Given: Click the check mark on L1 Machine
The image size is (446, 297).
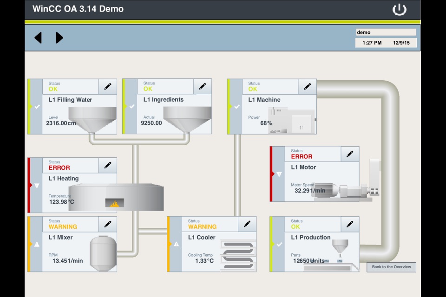Looking at the screenshot, I should pyautogui.click(x=236, y=107).
